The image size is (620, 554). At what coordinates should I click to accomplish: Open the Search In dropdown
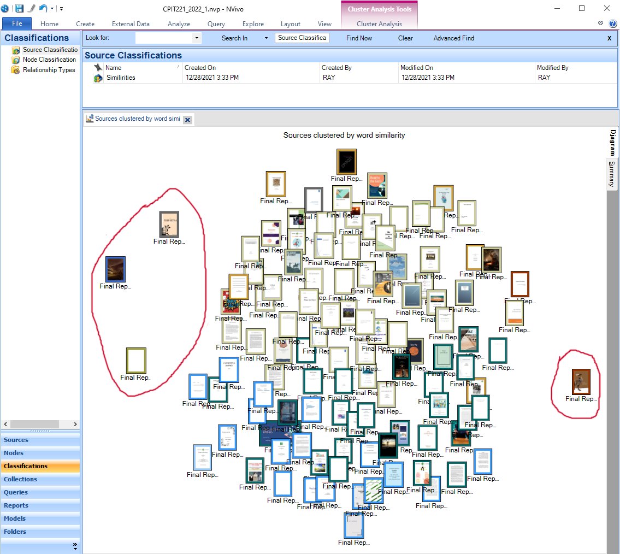pyautogui.click(x=266, y=38)
